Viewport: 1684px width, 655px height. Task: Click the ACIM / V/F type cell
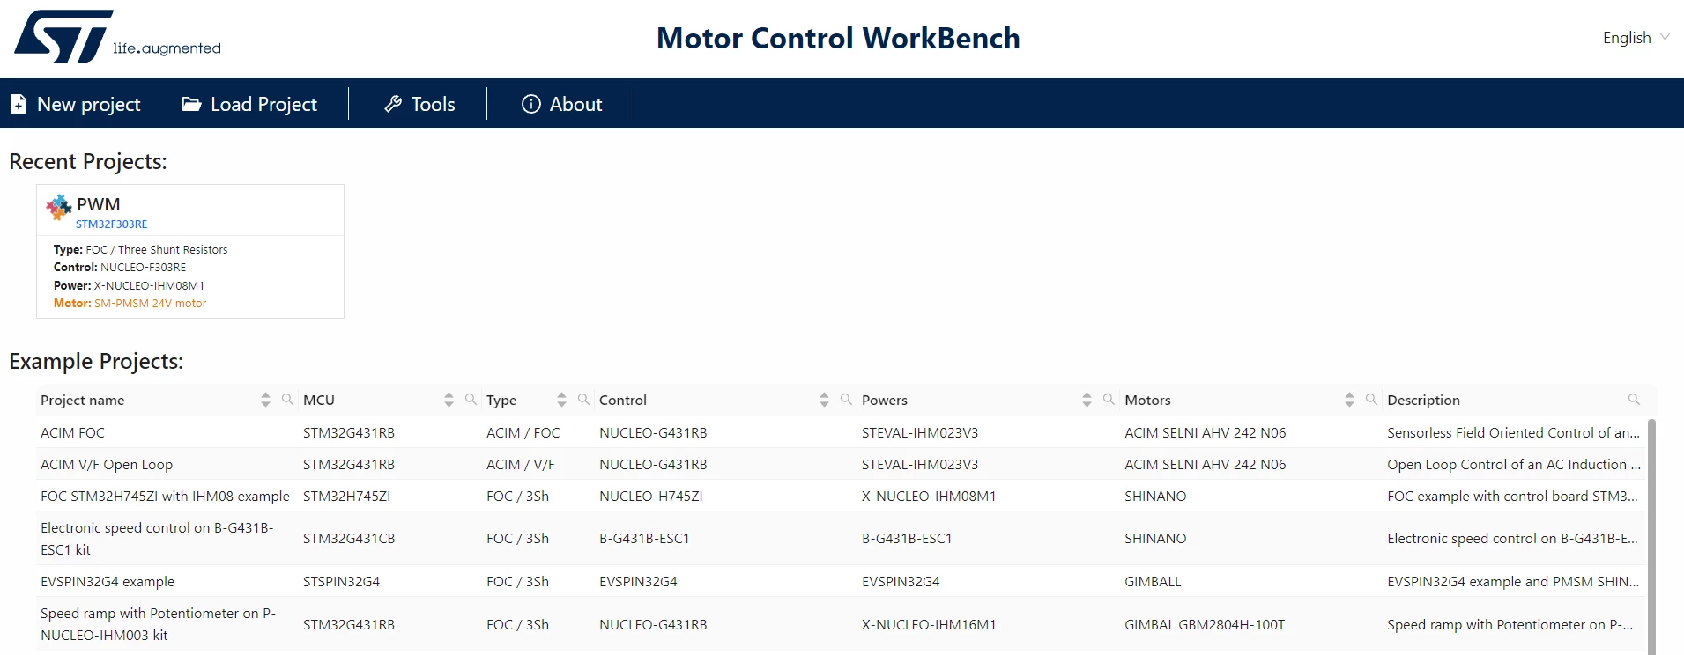click(521, 464)
